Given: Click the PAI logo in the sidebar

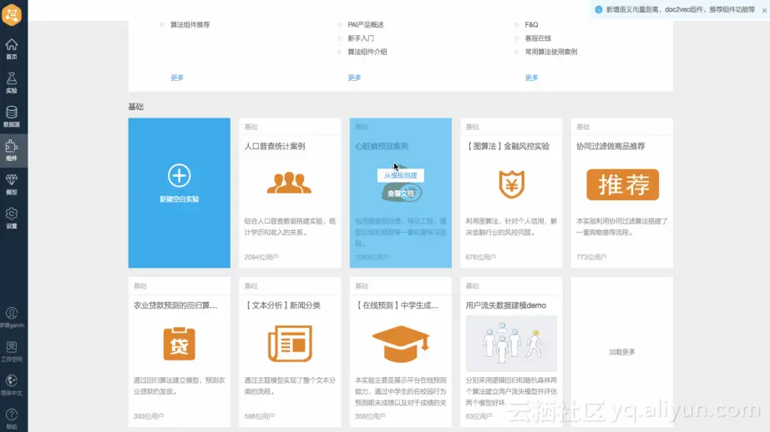Looking at the screenshot, I should click(12, 15).
